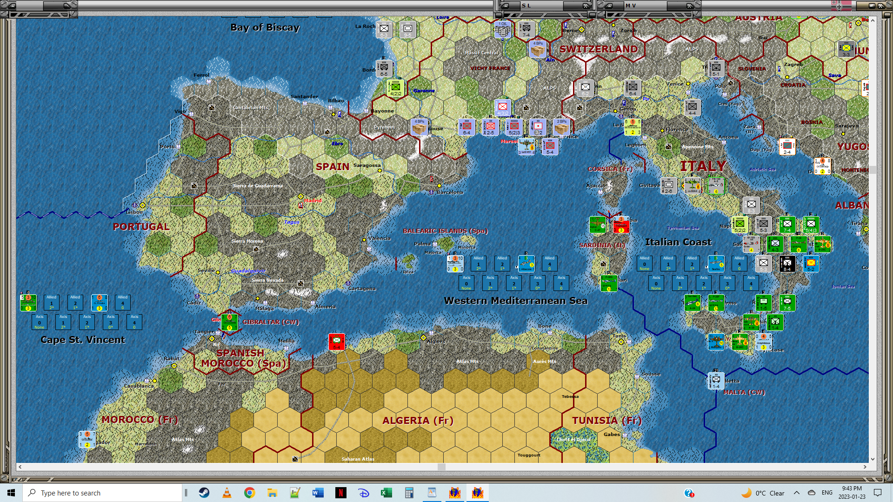Launch VLC media player from taskbar

tap(227, 493)
